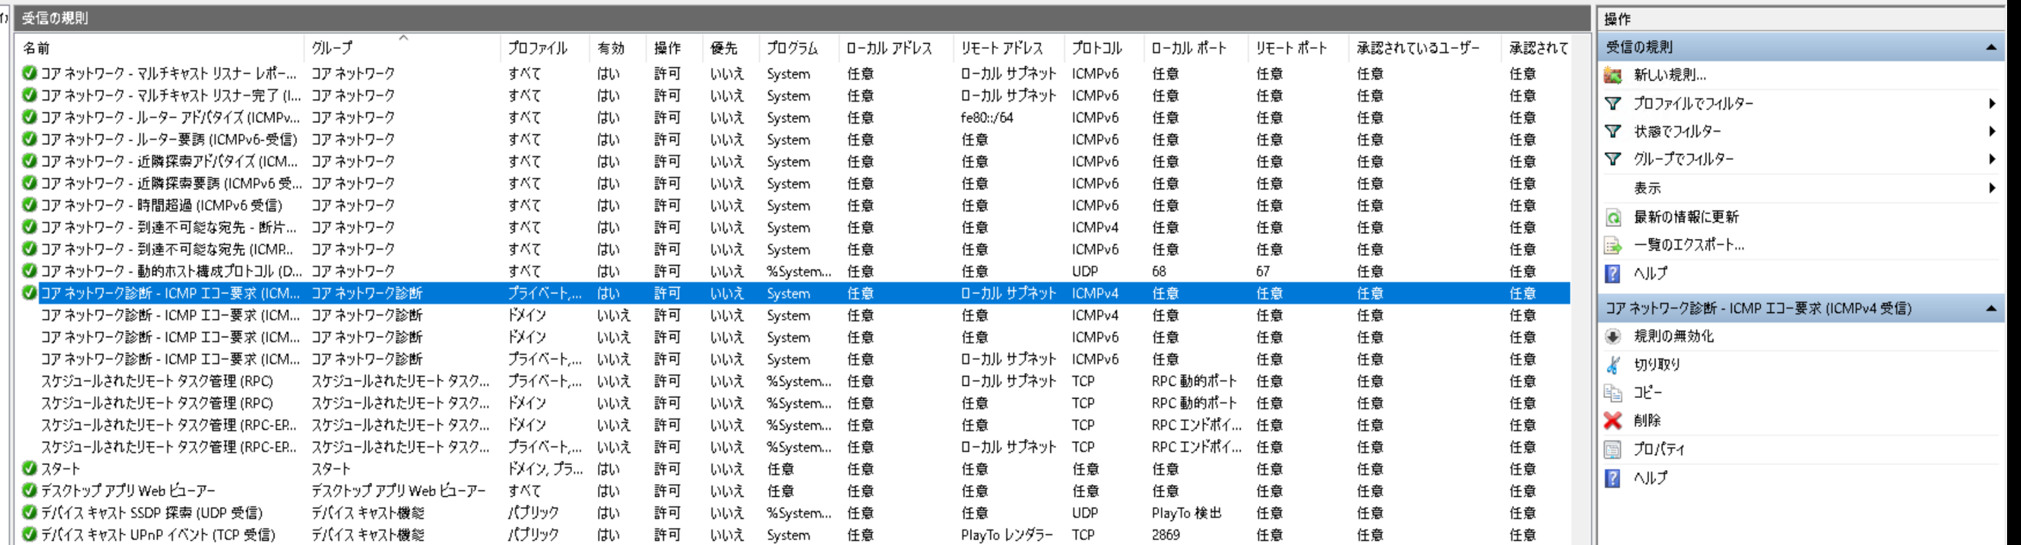The image size is (2021, 545).
Task: Collapse the 受信の規則 actions section arrow
Action: click(x=1991, y=48)
